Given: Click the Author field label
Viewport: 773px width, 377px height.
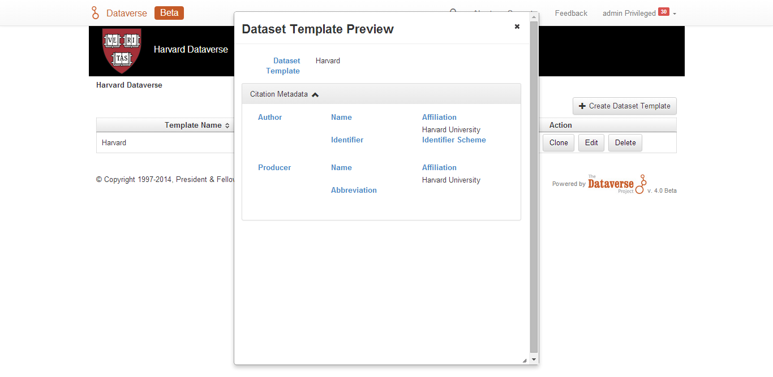Looking at the screenshot, I should coord(270,117).
